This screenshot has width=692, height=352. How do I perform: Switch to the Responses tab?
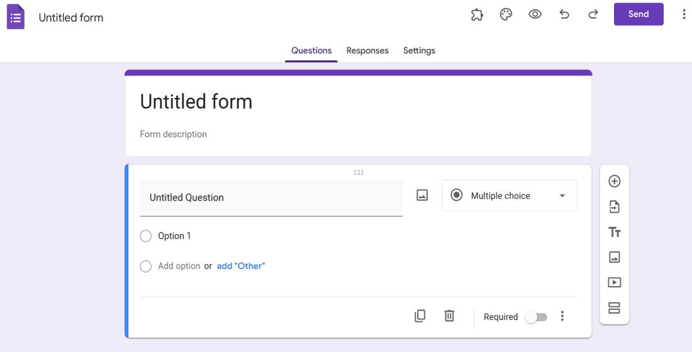367,50
